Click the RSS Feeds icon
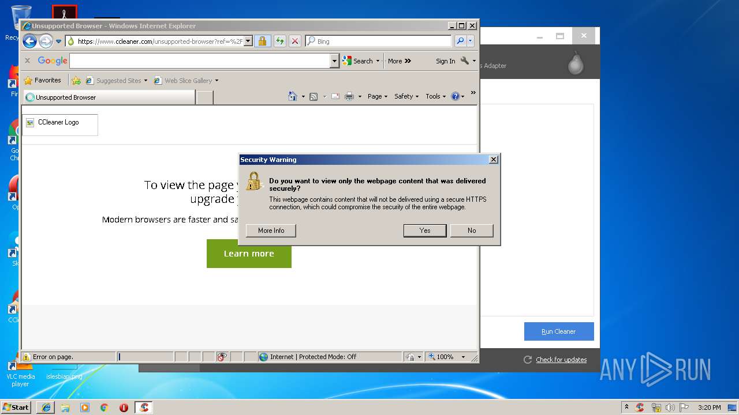The image size is (739, 415). click(x=313, y=97)
